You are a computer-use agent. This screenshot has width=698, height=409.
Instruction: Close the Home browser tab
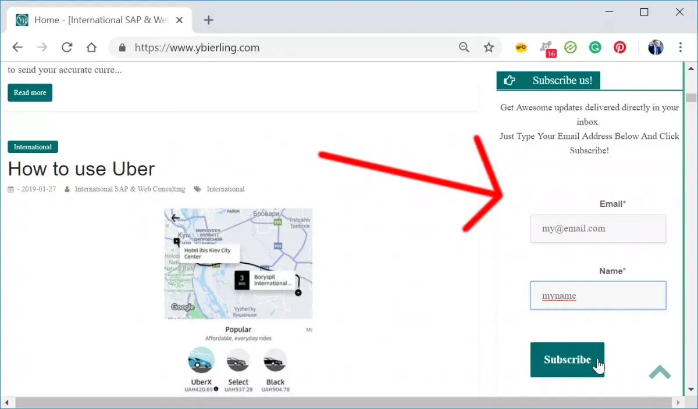pyautogui.click(x=179, y=20)
